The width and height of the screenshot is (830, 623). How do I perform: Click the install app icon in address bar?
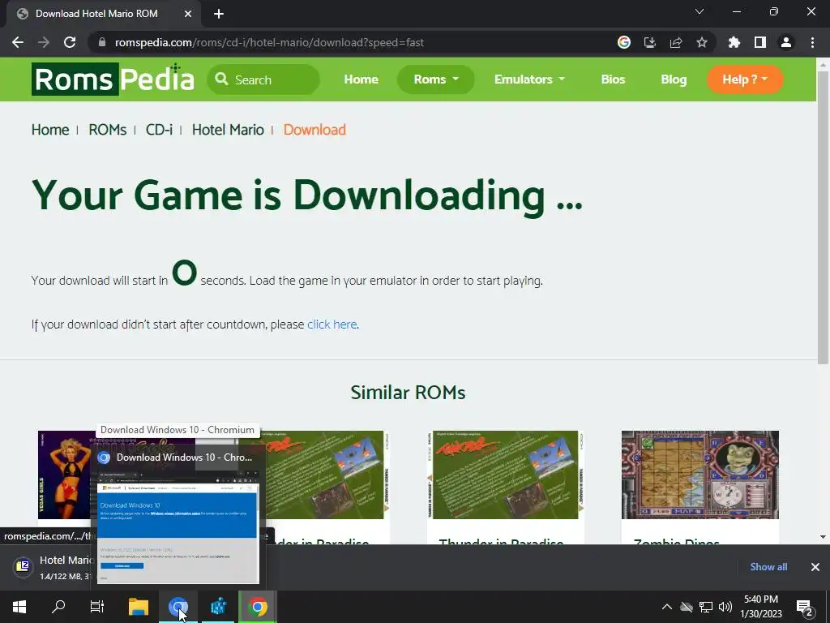[x=650, y=42]
